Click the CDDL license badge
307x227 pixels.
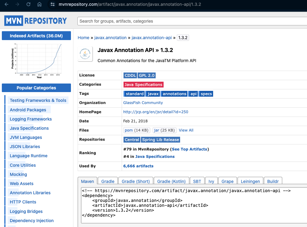(x=130, y=75)
